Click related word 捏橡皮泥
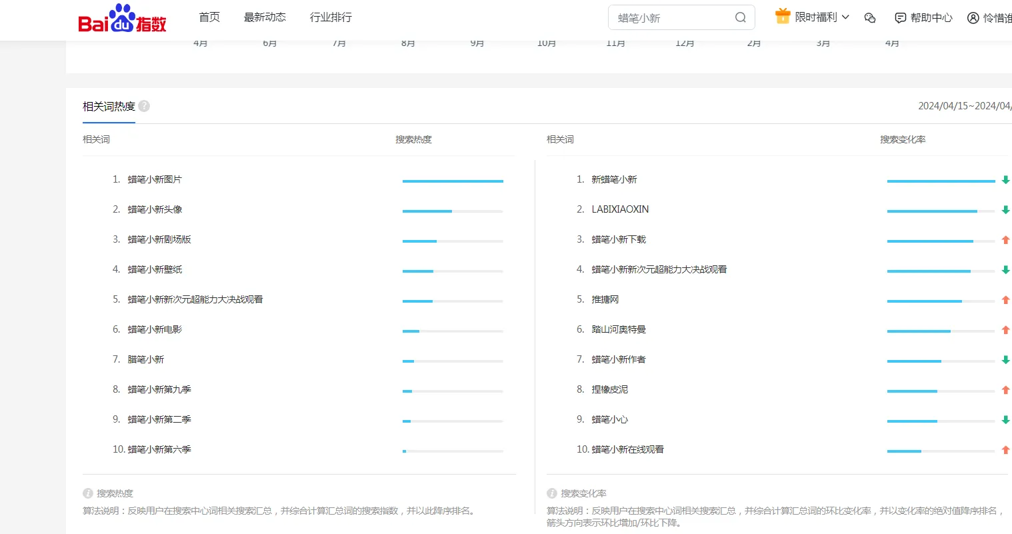This screenshot has height=534, width=1012. 610,389
